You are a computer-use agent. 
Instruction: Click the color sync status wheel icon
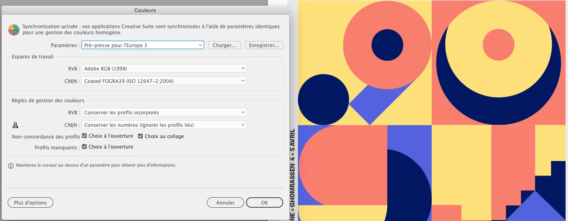click(14, 30)
